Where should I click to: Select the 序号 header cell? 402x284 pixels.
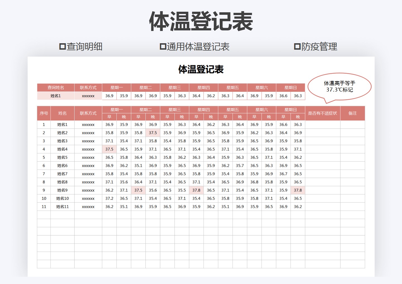click(x=44, y=113)
